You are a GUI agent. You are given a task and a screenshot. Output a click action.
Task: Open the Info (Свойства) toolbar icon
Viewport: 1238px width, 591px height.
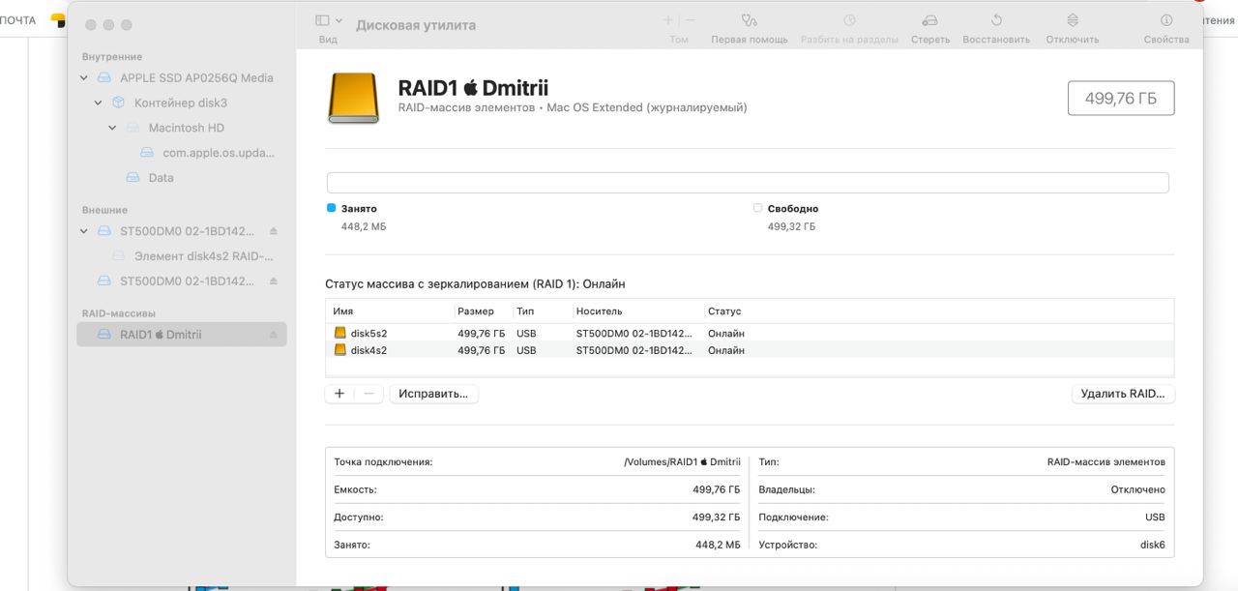[1166, 20]
